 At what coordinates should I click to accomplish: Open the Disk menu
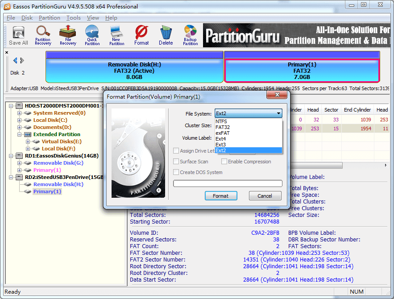pyautogui.click(x=27, y=18)
